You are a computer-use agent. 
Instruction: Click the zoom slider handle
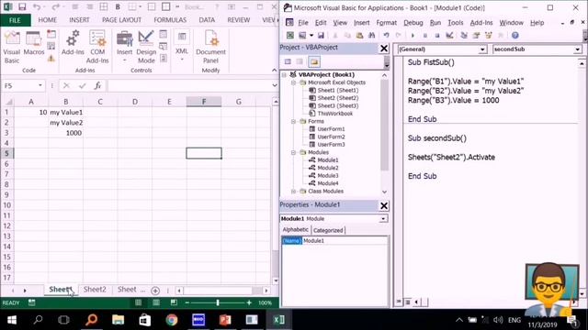pos(218,302)
